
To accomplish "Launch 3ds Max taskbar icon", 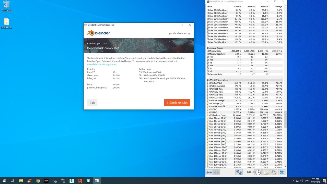I will pos(72,181).
